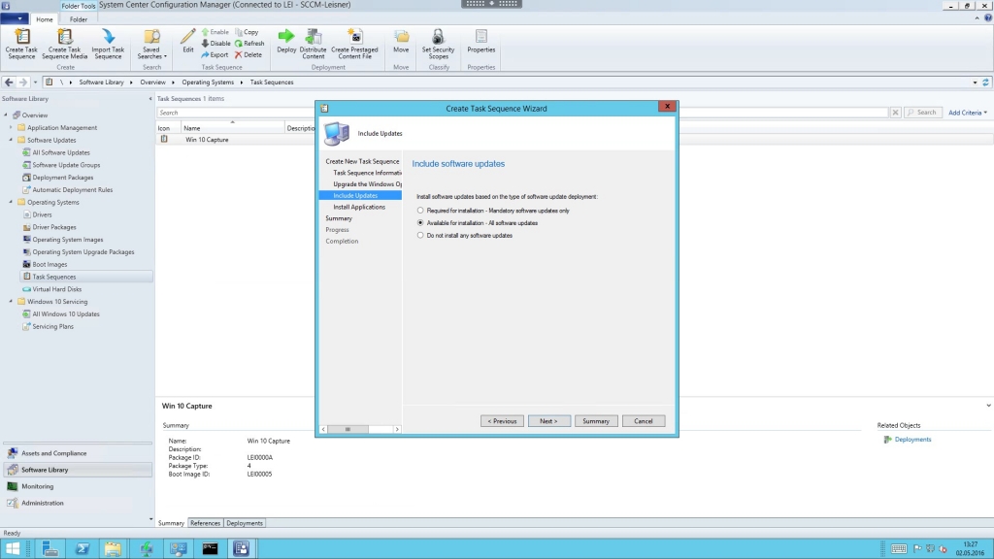Click Copy in ribbon
Image resolution: width=994 pixels, height=559 pixels.
click(247, 32)
